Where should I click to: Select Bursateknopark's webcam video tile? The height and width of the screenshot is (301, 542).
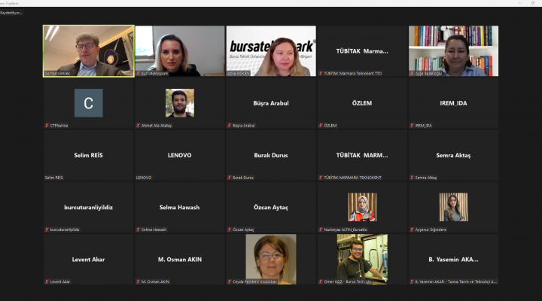(180, 51)
